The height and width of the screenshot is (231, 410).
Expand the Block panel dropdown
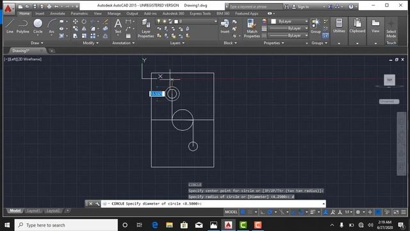pos(230,43)
